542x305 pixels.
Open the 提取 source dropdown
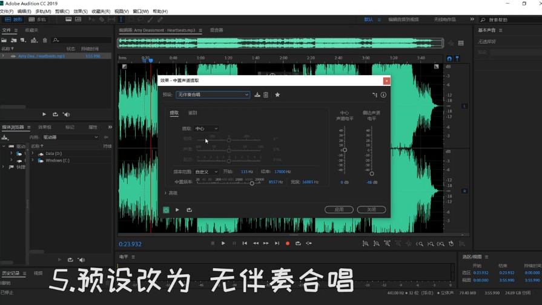[207, 128]
